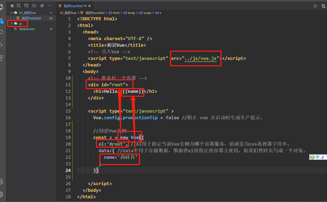
Task: Click the div id root code
Action: pos(108,85)
